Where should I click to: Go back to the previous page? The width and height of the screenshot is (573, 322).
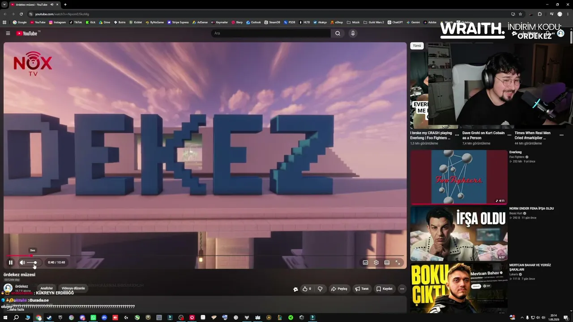coord(5,14)
